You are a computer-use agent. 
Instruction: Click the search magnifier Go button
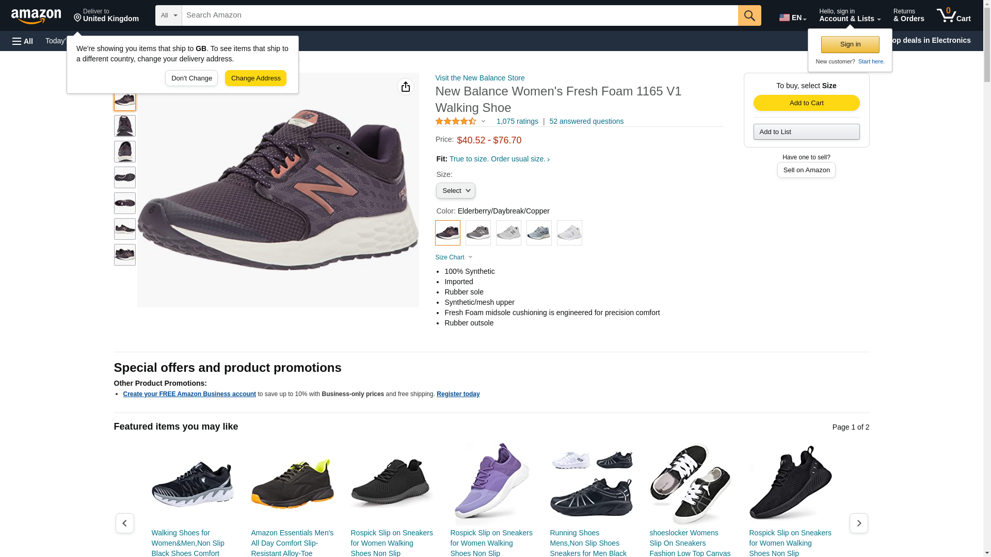749,15
